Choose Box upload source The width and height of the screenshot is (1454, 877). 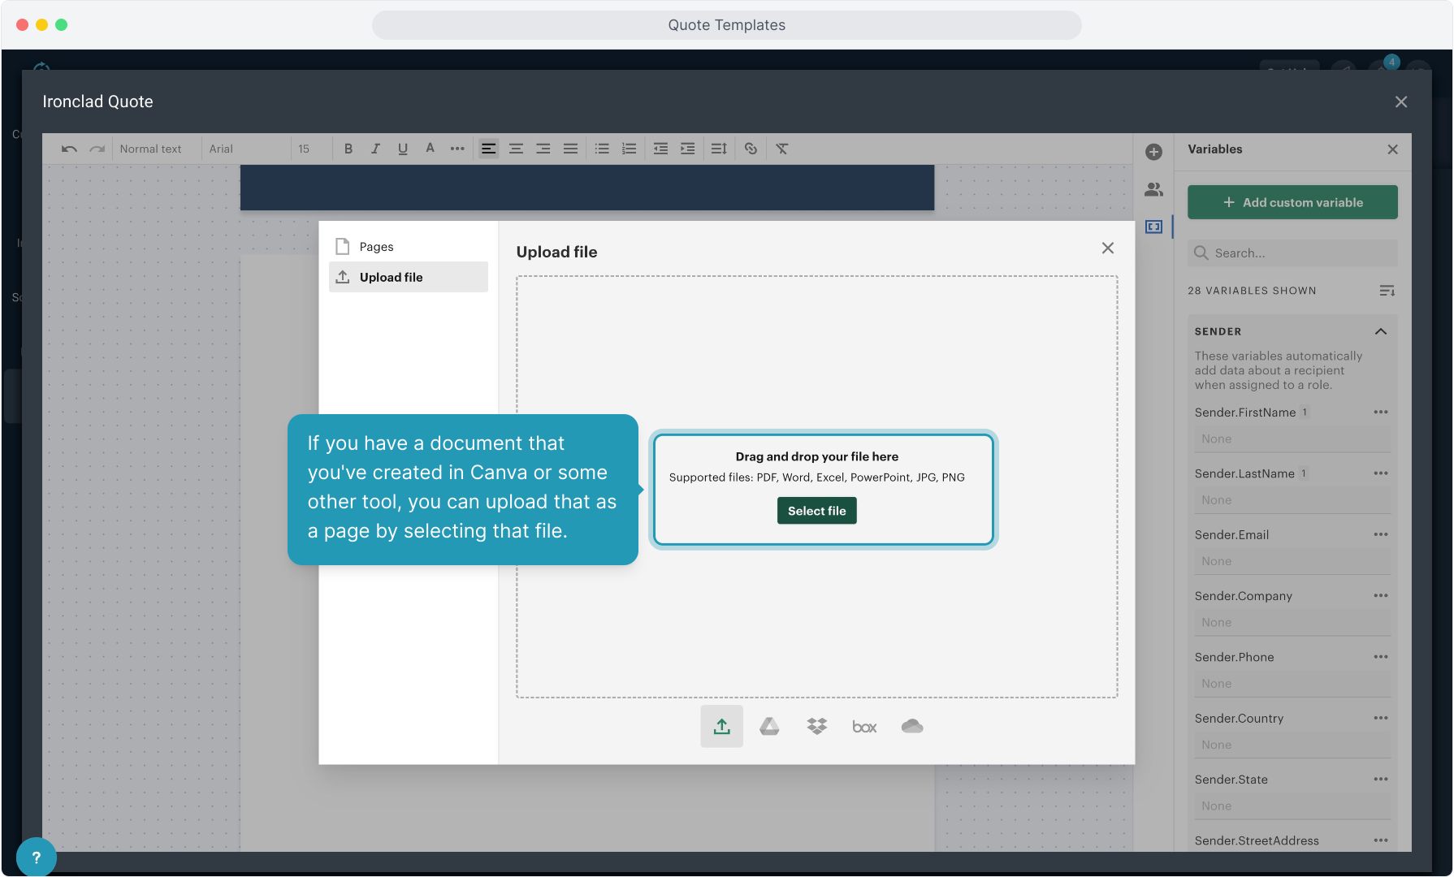[x=864, y=727]
